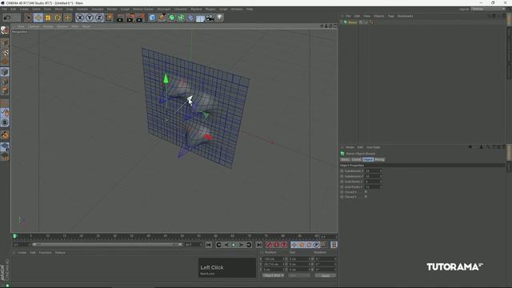Click Apply button in Coordinates panel
The image size is (512, 288).
pos(326,275)
